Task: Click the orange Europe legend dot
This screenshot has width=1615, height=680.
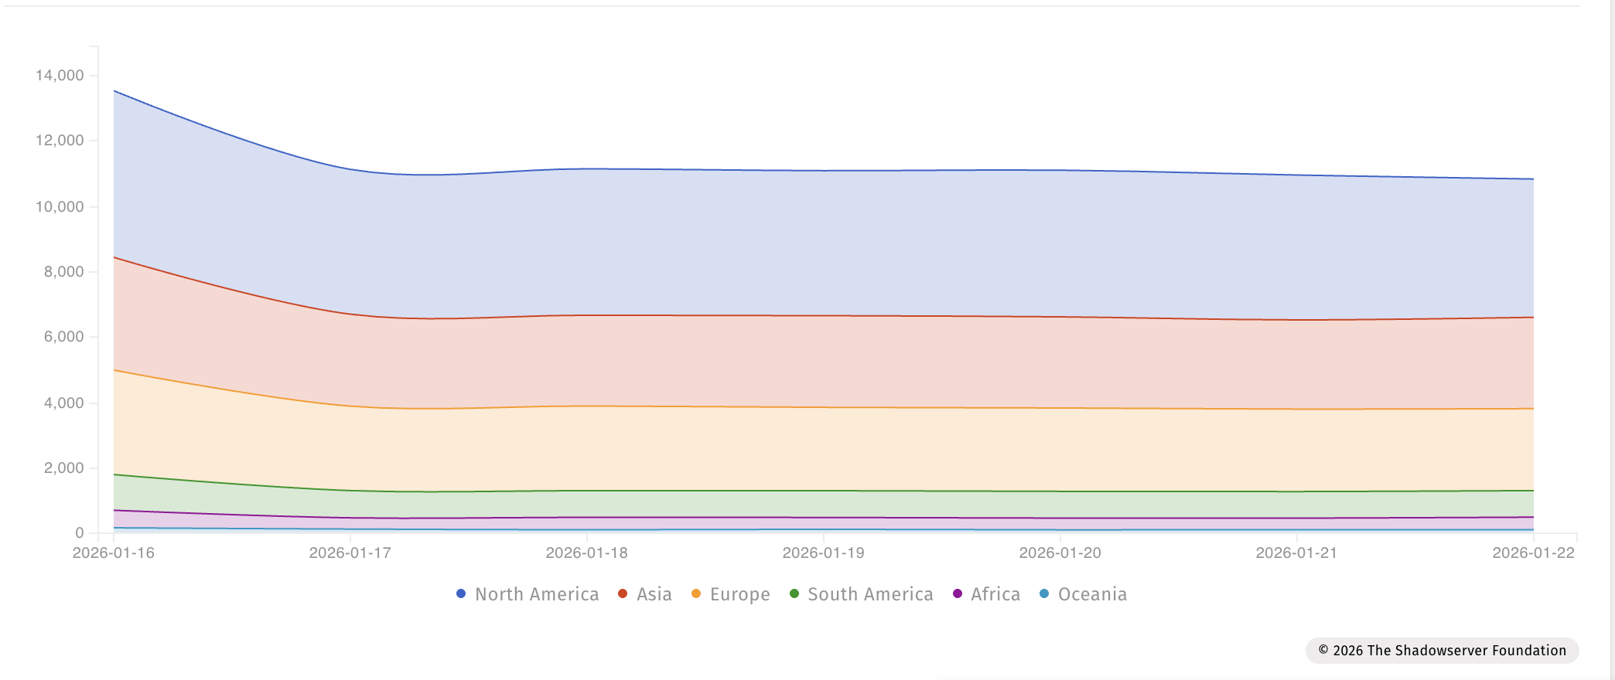Action: click(x=696, y=593)
